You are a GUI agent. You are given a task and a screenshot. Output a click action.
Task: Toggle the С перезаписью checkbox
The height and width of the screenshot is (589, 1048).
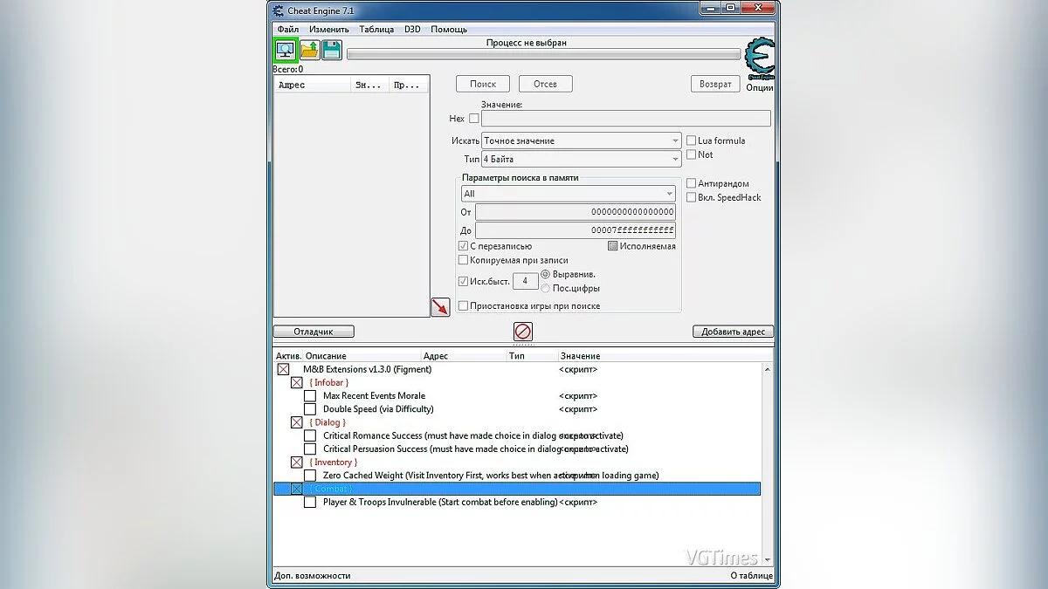(463, 246)
